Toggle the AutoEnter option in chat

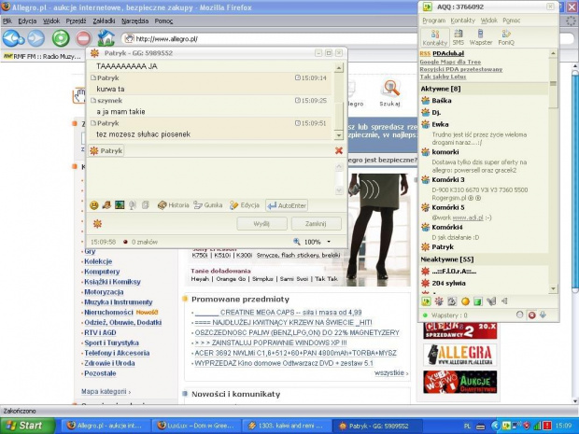tap(286, 204)
